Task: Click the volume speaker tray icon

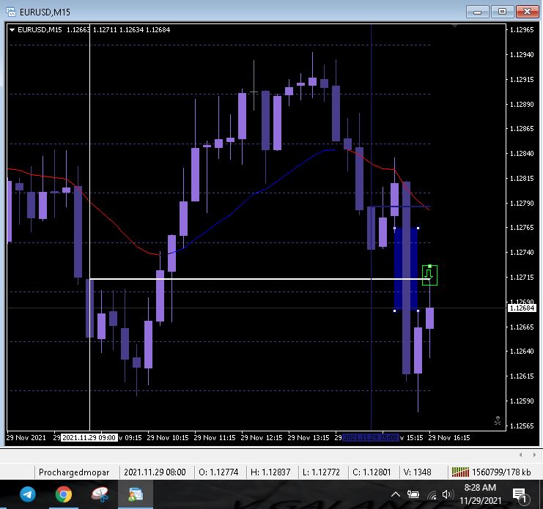Action: (x=448, y=494)
